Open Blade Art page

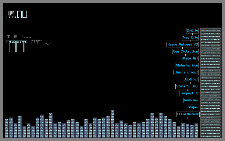click(190, 58)
